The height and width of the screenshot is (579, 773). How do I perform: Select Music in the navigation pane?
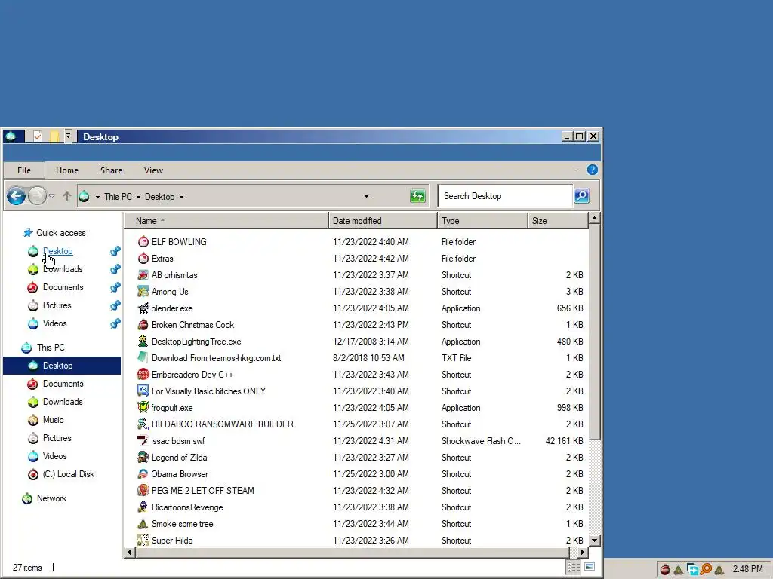click(x=54, y=420)
